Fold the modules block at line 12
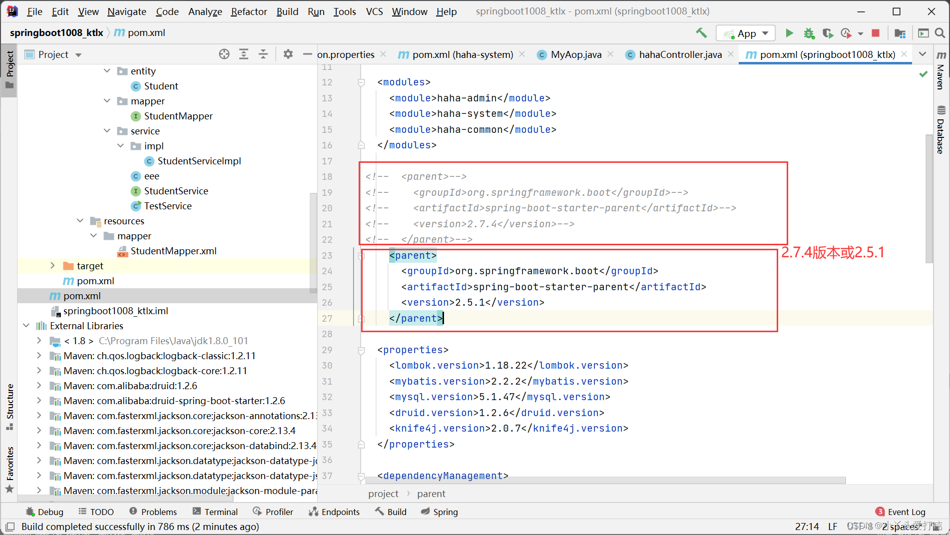The image size is (950, 535). coord(361,82)
